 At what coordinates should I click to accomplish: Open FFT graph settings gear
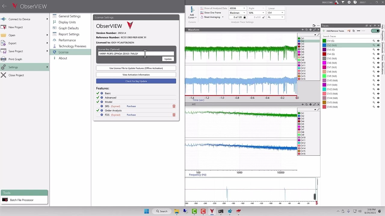[310, 104]
